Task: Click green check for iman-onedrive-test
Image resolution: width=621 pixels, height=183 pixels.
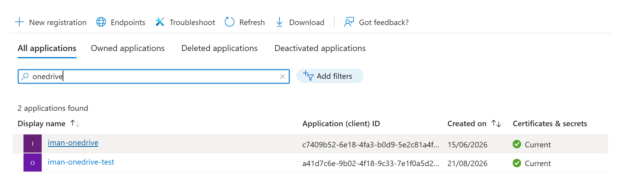Action: (517, 163)
